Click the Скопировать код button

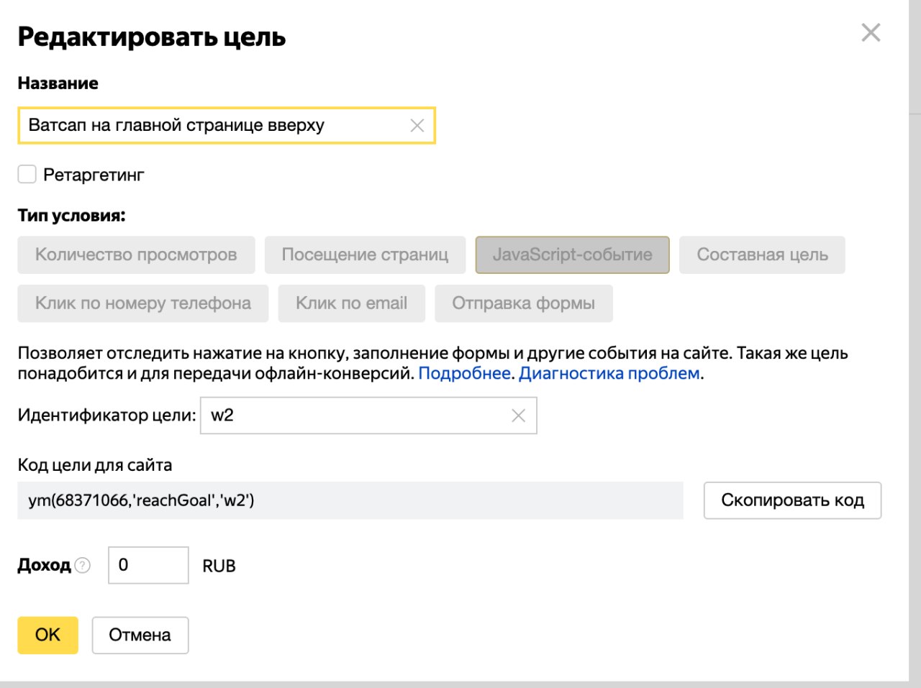click(792, 500)
